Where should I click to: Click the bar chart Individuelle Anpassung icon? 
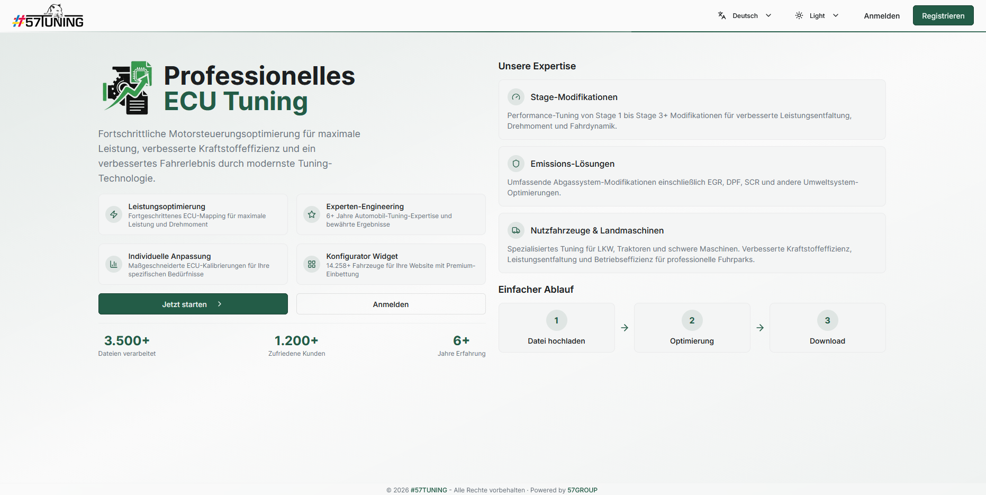114,264
